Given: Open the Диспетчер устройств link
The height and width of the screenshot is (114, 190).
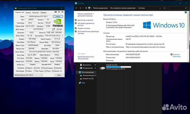Looking at the screenshot, I should (x=85, y=20).
